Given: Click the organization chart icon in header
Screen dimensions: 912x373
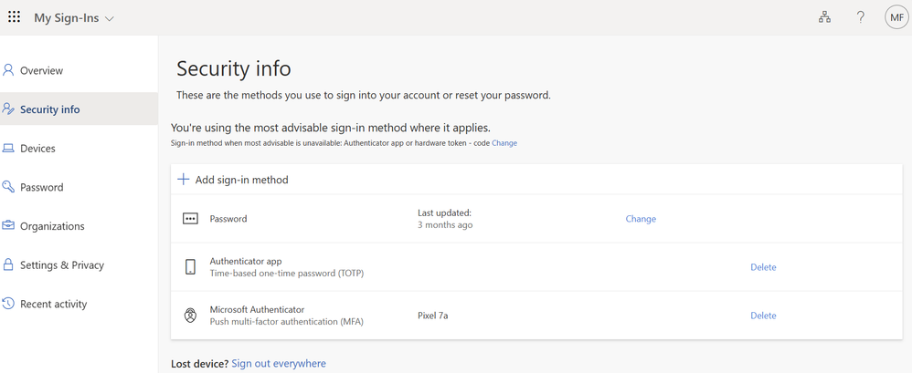Looking at the screenshot, I should pos(824,17).
